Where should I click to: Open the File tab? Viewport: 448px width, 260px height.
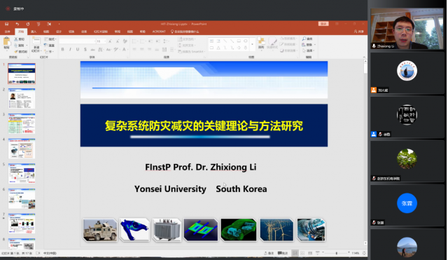point(8,32)
